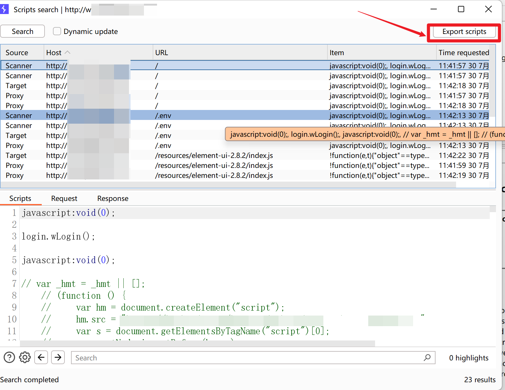
Task: Select Proxy index.js row at 11:41:59
Action: (245, 165)
